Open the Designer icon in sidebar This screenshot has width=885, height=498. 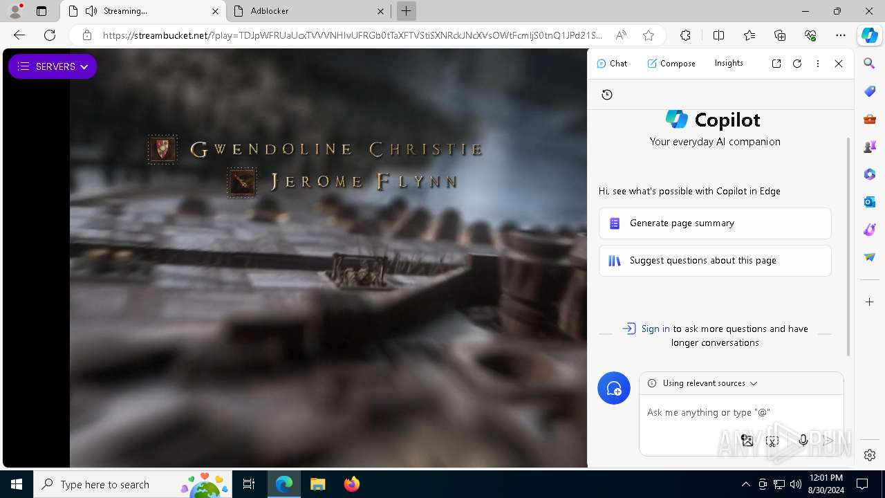(x=870, y=230)
